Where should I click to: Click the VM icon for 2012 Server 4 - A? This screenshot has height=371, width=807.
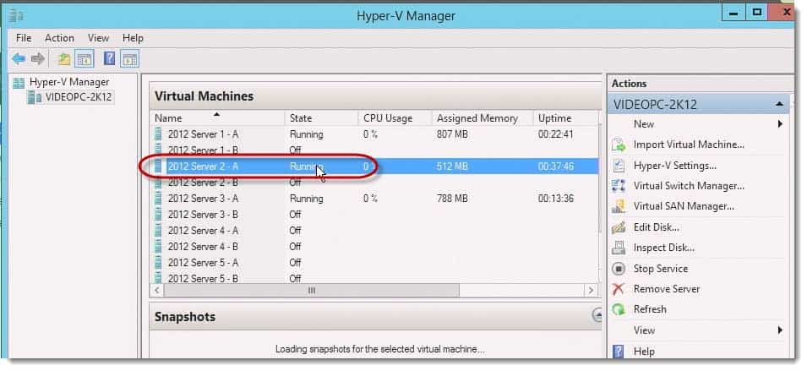159,231
